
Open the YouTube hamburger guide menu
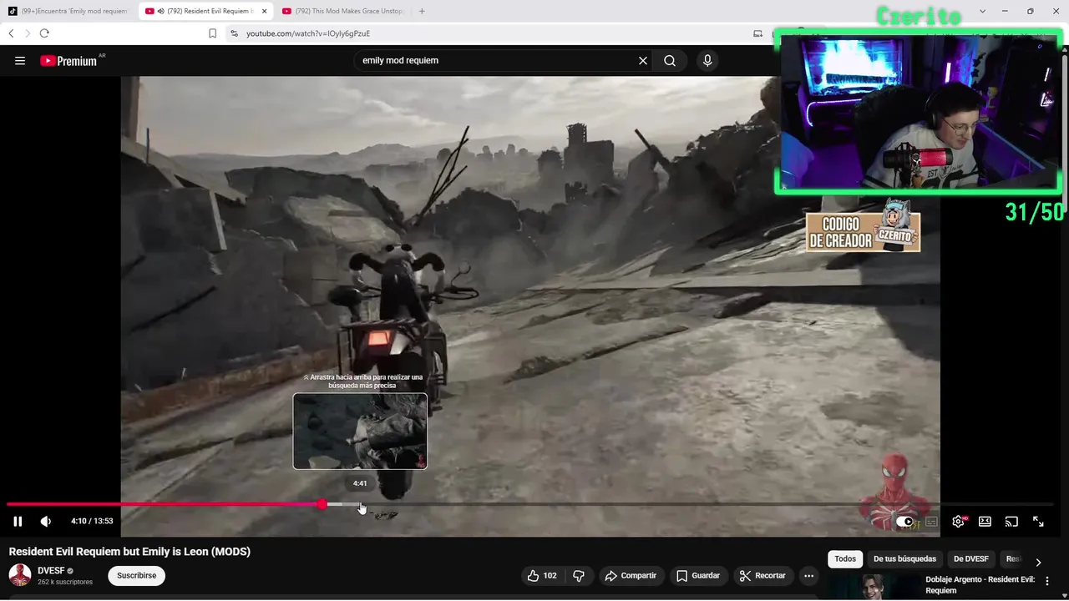pyautogui.click(x=20, y=61)
